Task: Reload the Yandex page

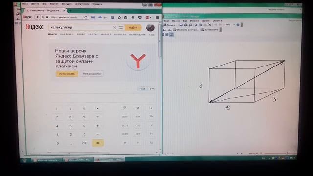Action: [86, 17]
